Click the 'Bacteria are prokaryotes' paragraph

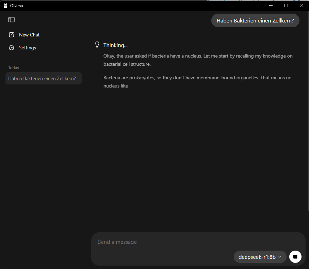[x=197, y=82]
